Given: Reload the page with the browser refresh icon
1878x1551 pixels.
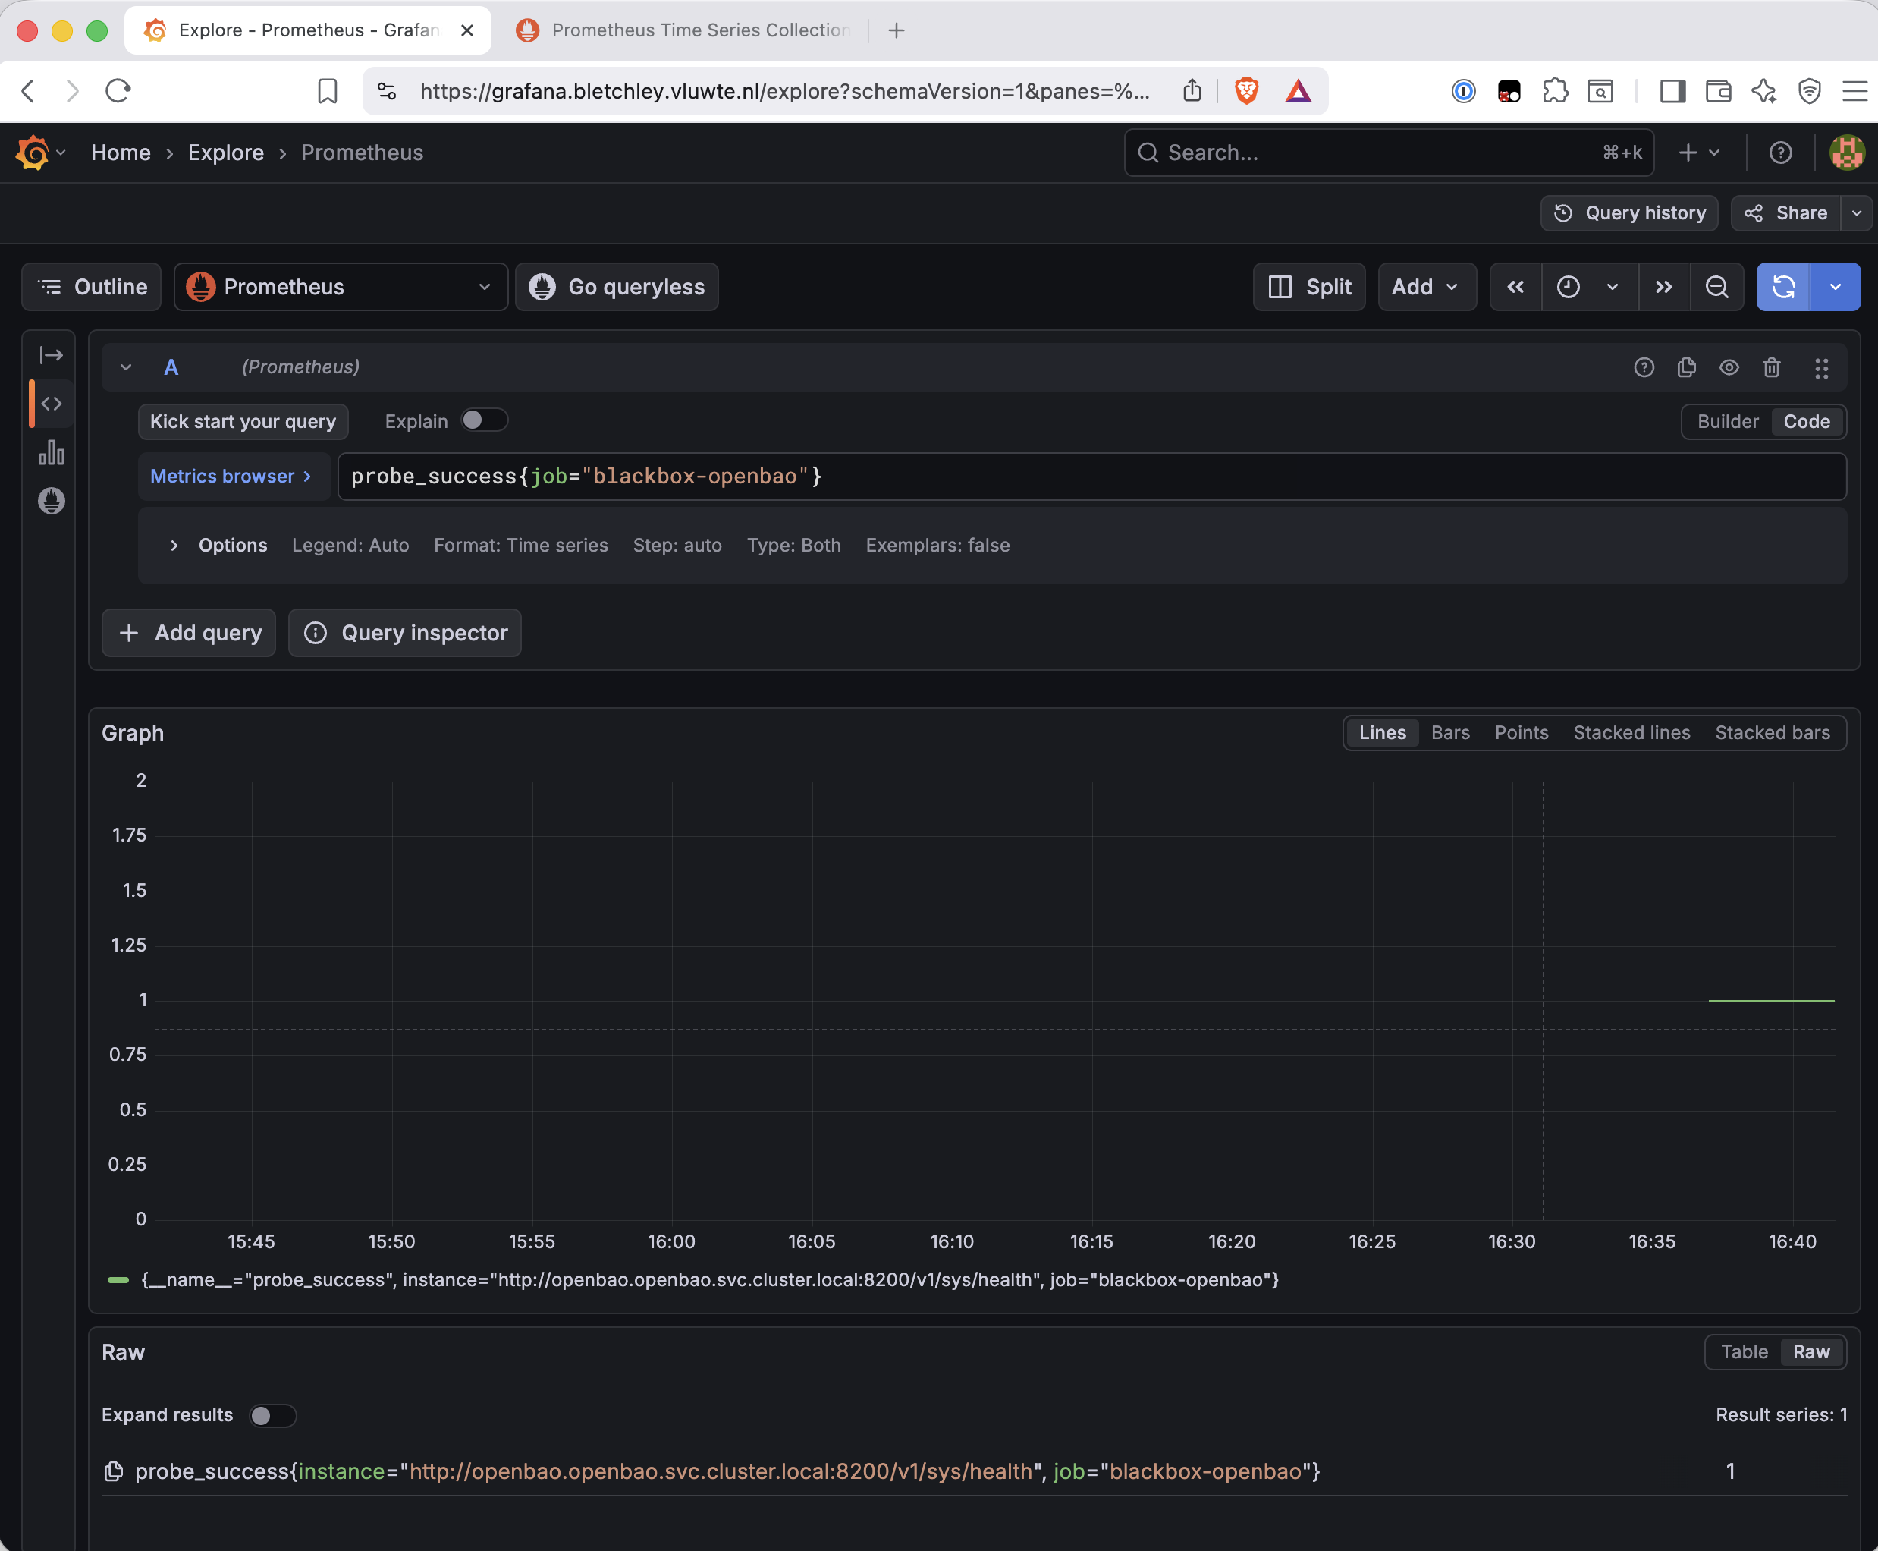Looking at the screenshot, I should pyautogui.click(x=118, y=90).
